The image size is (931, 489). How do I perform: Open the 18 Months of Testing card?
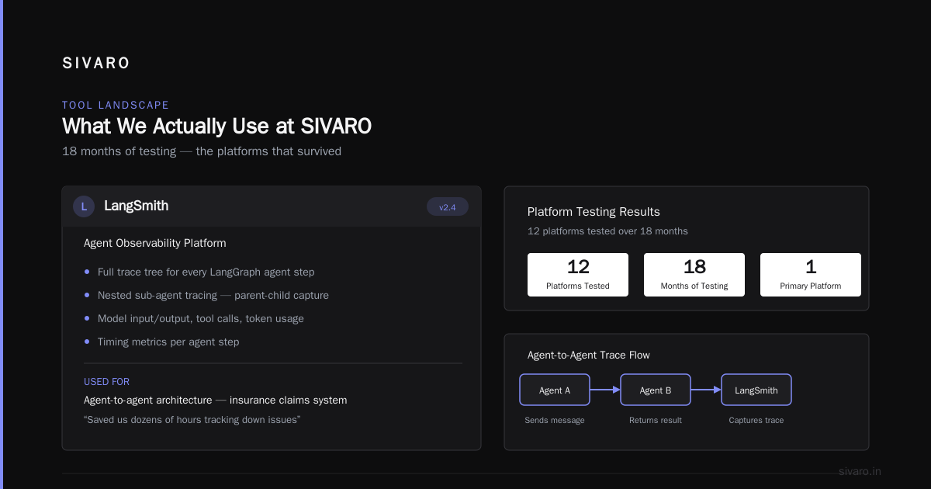[x=694, y=275]
